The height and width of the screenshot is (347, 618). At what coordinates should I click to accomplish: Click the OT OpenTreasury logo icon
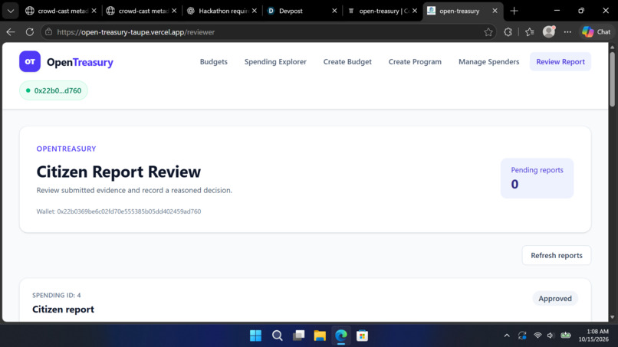(x=30, y=61)
